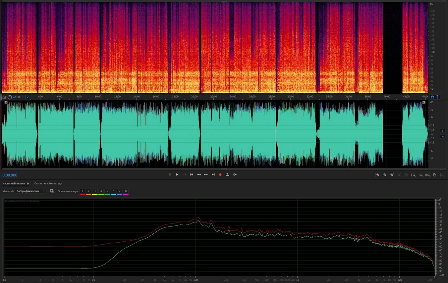Click the red Record button
Screen dimensions: 448x283
coord(220,174)
